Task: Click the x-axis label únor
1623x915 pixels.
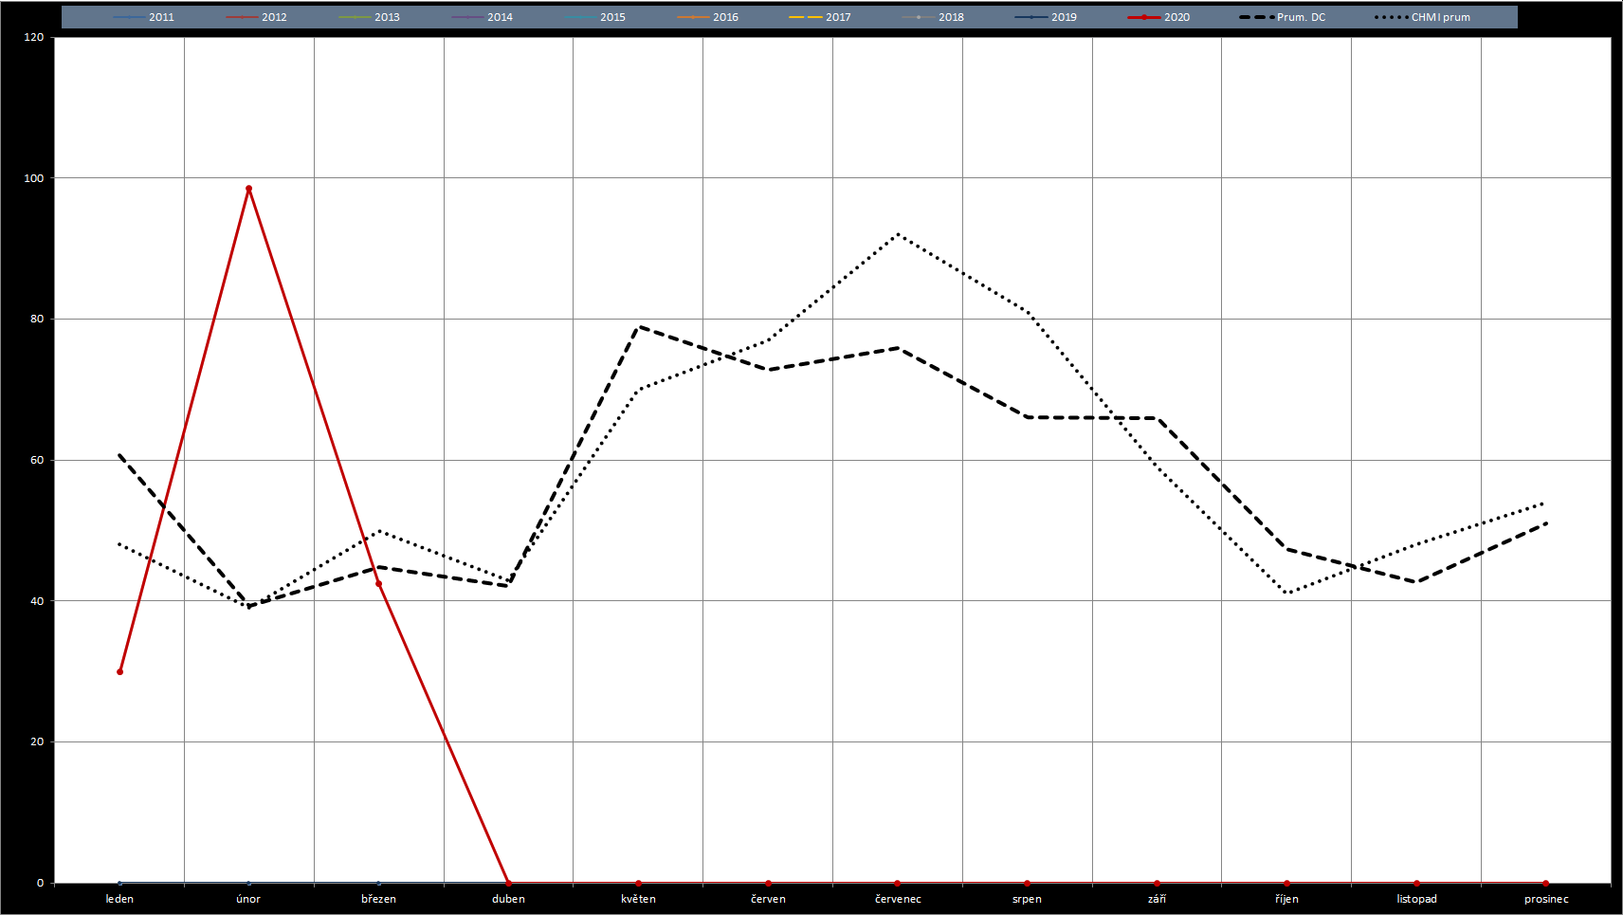Action: [248, 899]
